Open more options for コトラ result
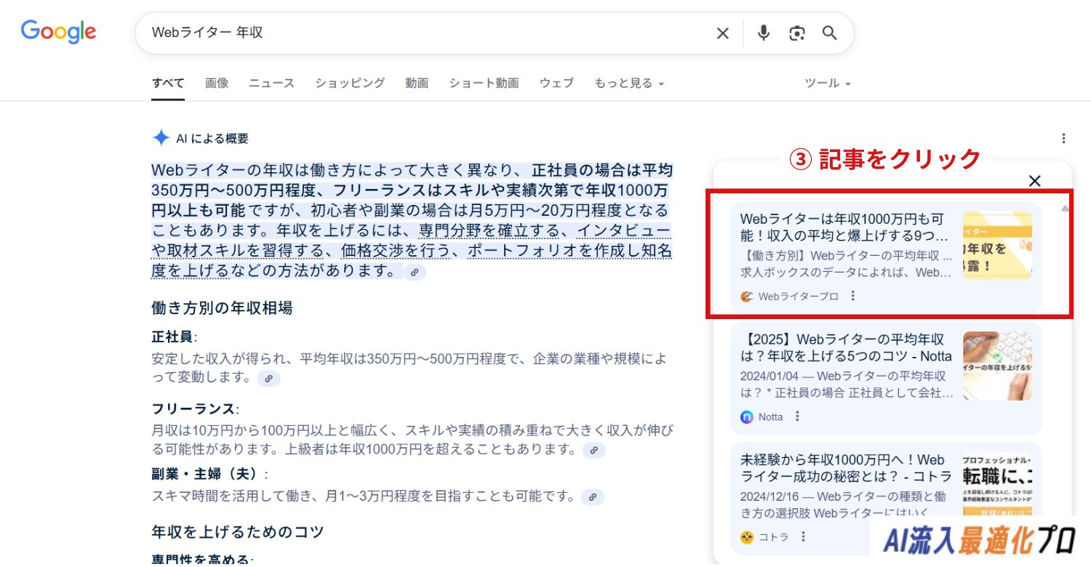Image resolution: width=1091 pixels, height=567 pixels. [803, 536]
